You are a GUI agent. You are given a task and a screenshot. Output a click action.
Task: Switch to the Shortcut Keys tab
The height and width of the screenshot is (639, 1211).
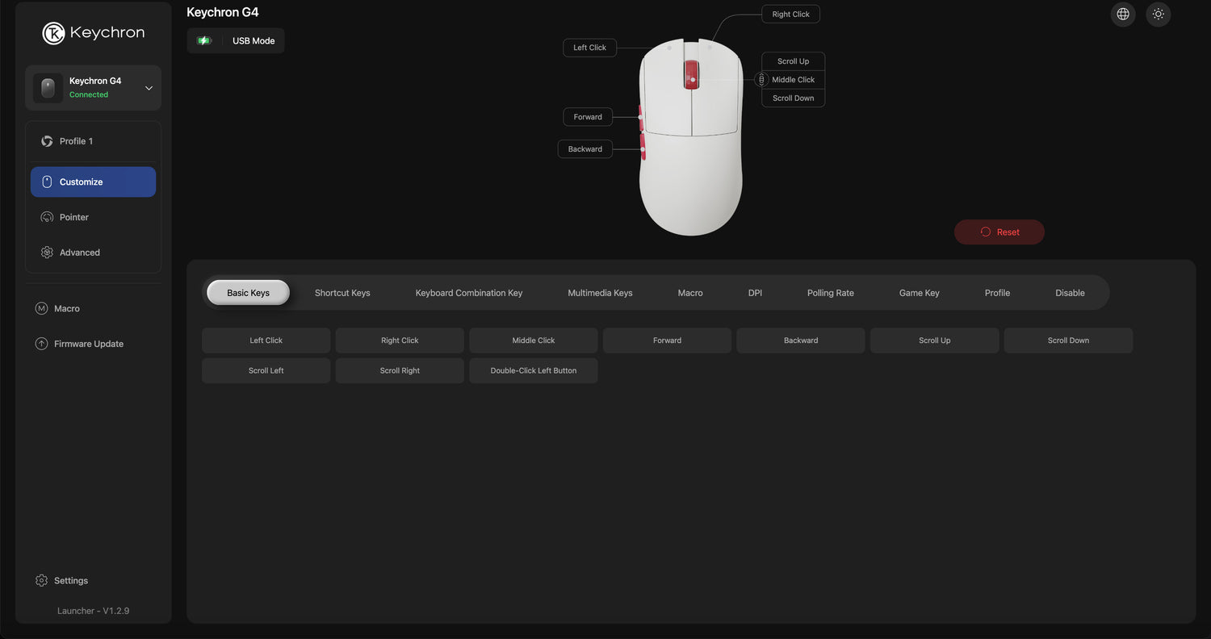[342, 293]
